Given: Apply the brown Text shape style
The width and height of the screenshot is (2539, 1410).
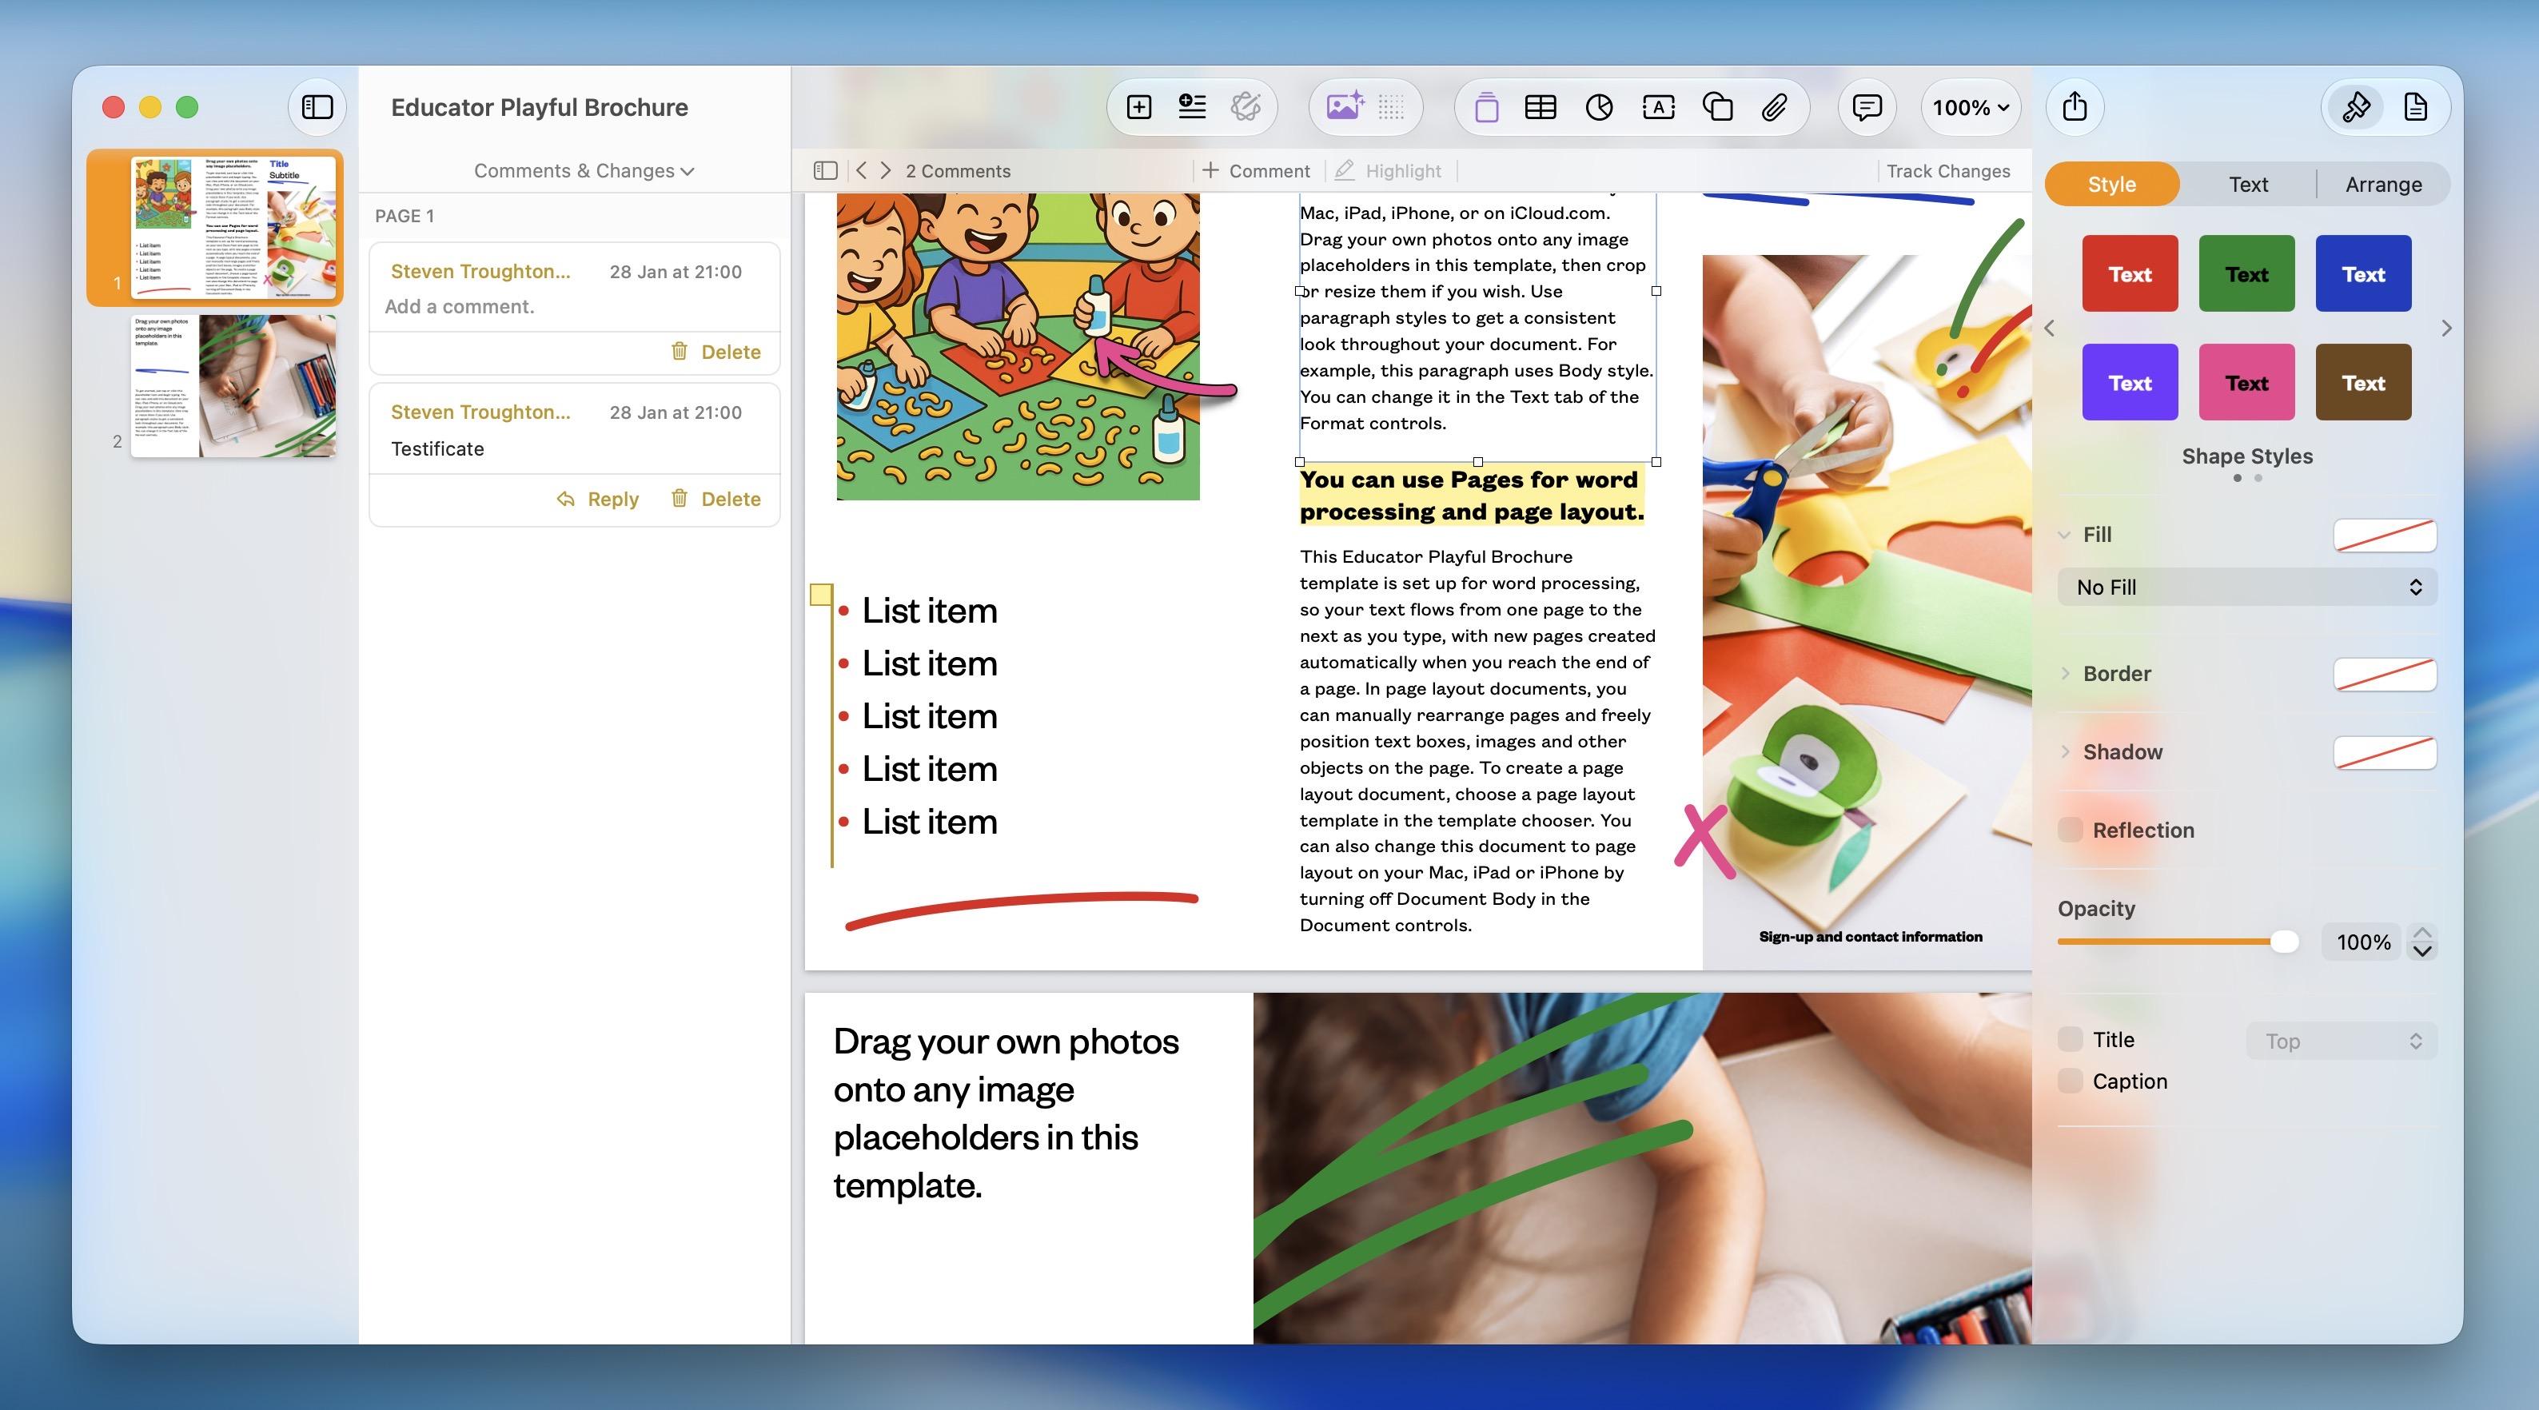Looking at the screenshot, I should click(x=2364, y=381).
